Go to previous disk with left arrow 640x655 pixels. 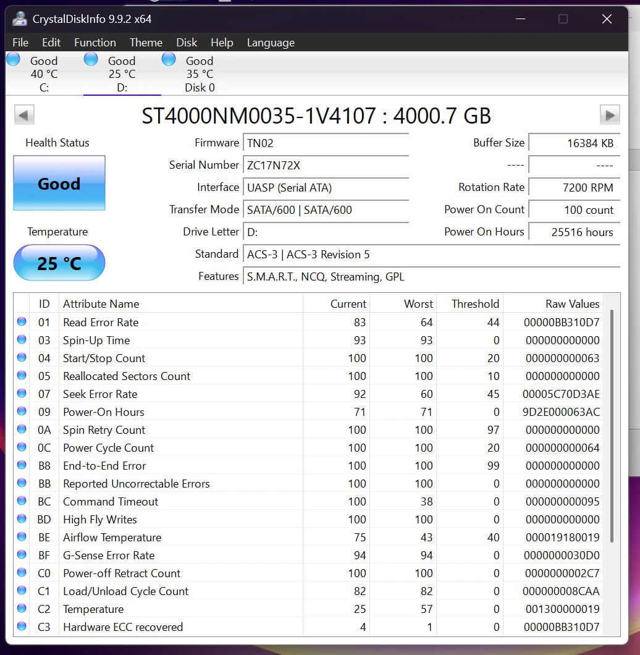[x=24, y=115]
